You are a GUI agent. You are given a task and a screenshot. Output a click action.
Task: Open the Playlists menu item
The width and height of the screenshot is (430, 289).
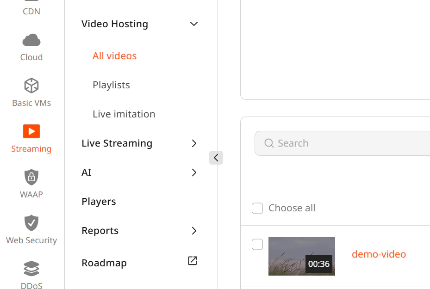coord(111,85)
